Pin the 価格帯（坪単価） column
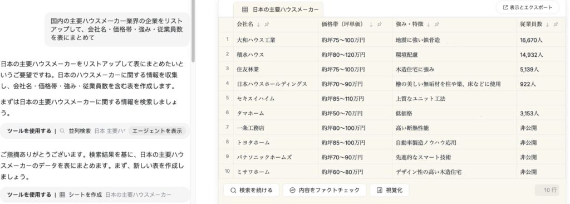Image resolution: width=570 pixels, height=204 pixels. tap(379, 25)
